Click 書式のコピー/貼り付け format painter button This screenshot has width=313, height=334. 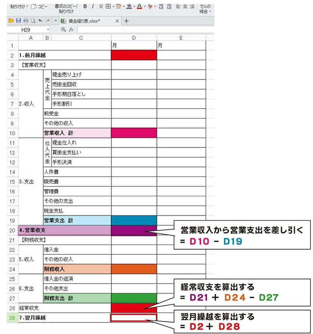click(x=66, y=9)
